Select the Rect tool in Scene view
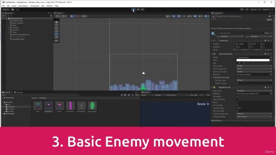 point(56,34)
